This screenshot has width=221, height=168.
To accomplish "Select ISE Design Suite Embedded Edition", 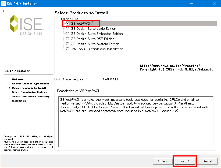I will (x=67, y=33).
